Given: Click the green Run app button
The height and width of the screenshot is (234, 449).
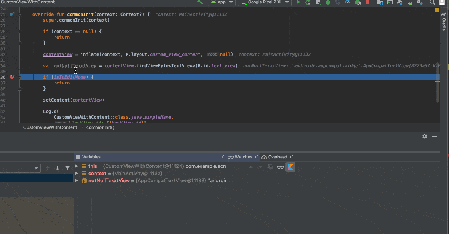Looking at the screenshot, I should tap(298, 2).
